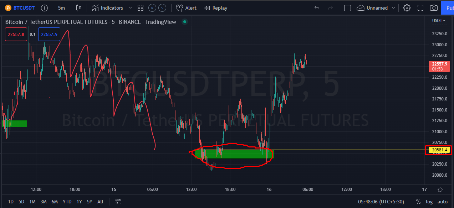Open timezone menu at 05:48:06 (UTC+5:30)
The image size is (454, 208).
[x=381, y=202]
